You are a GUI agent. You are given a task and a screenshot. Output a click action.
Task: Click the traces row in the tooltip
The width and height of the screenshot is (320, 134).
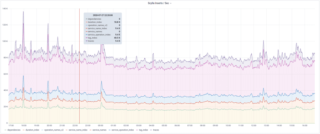pos(103,41)
